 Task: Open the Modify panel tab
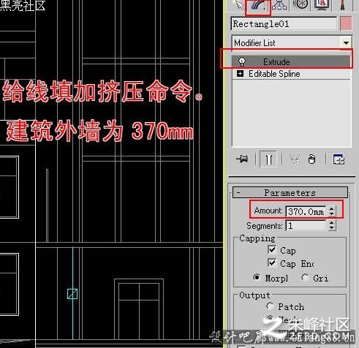258,6
